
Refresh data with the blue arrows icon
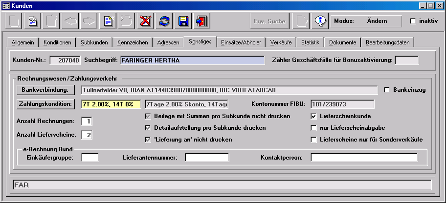(x=163, y=21)
